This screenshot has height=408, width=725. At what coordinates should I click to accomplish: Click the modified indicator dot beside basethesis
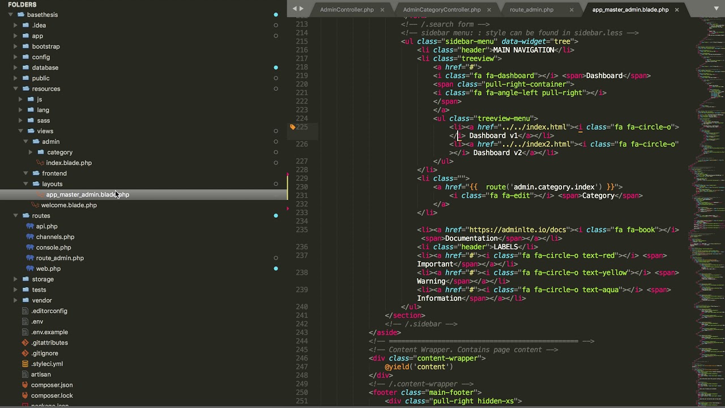point(276,15)
